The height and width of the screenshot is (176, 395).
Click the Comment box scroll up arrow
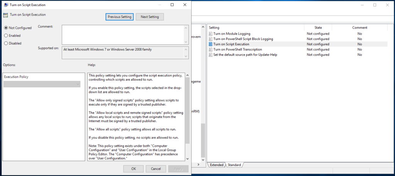(x=187, y=28)
